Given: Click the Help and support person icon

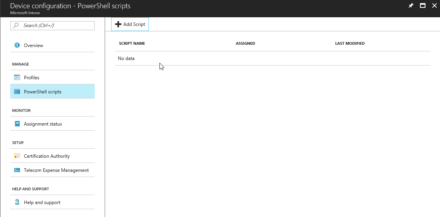Looking at the screenshot, I should tap(17, 202).
